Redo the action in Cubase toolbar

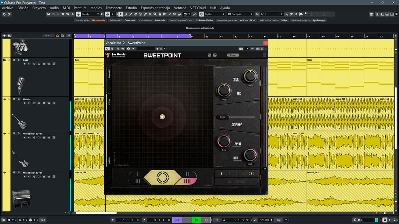tap(9, 14)
